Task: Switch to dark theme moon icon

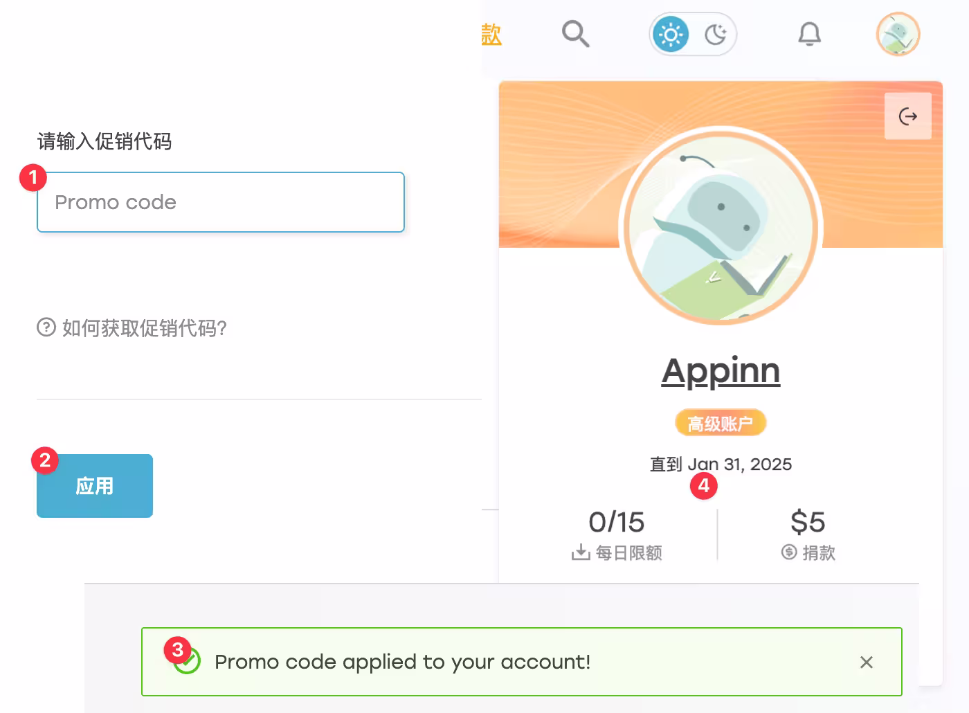Action: click(715, 34)
